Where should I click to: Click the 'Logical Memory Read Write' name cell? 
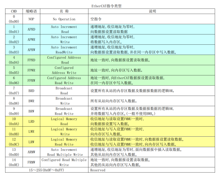(x=64, y=142)
